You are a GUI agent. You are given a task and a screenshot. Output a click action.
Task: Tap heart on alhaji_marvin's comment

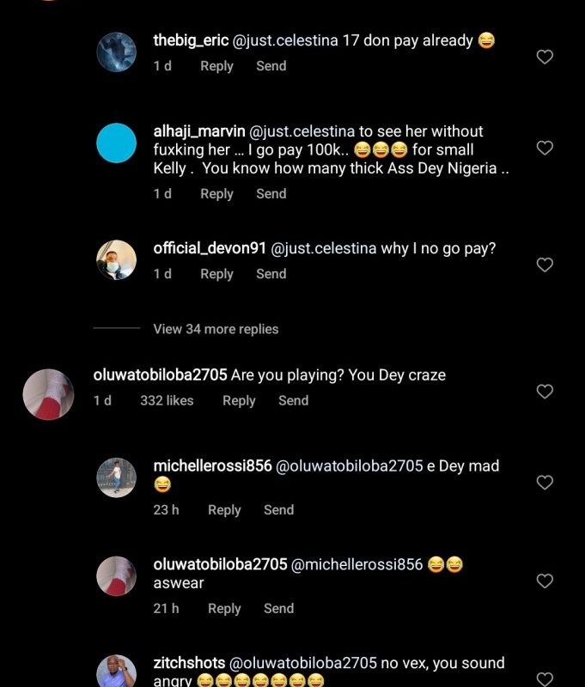click(544, 149)
